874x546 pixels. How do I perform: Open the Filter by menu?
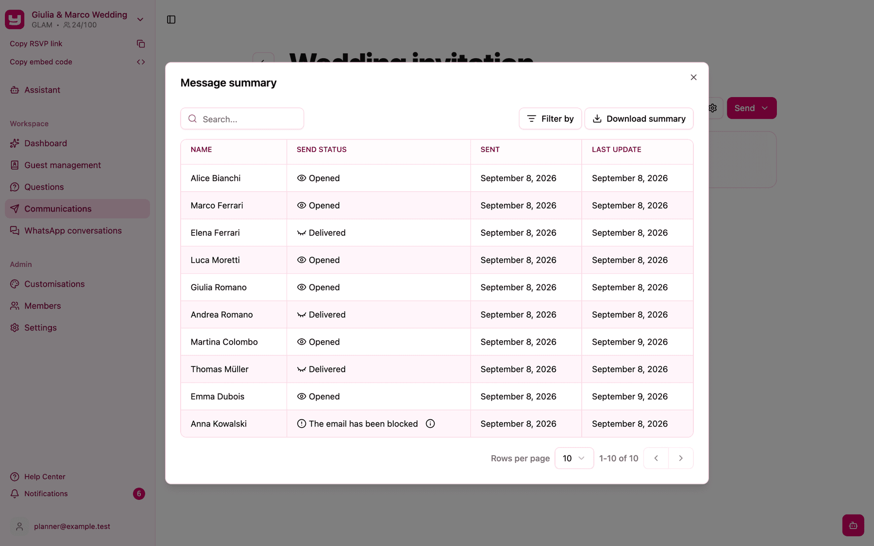(550, 119)
